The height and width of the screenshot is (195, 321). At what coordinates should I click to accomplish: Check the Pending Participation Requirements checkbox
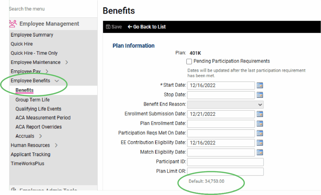189,61
